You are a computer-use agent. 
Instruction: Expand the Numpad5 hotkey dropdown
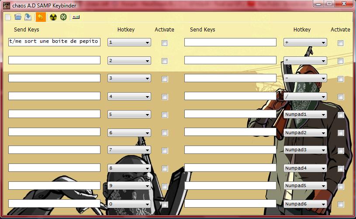tap(305, 186)
